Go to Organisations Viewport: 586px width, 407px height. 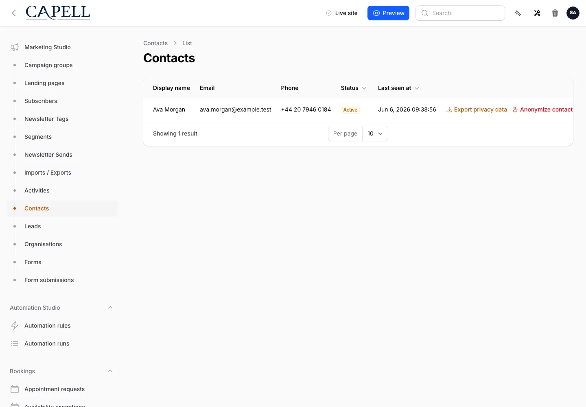(x=43, y=244)
